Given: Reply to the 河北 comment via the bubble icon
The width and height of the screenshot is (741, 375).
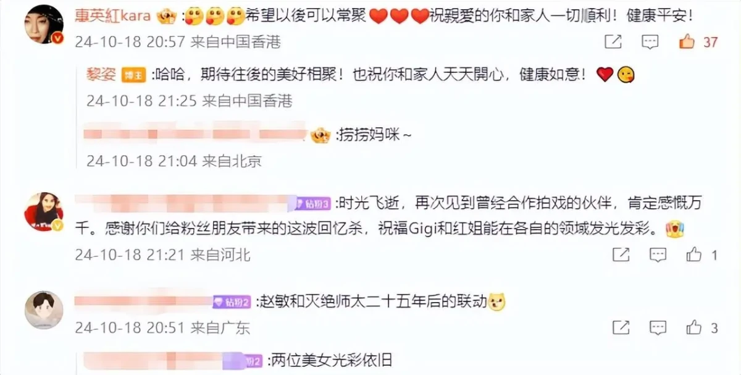Looking at the screenshot, I should point(658,254).
